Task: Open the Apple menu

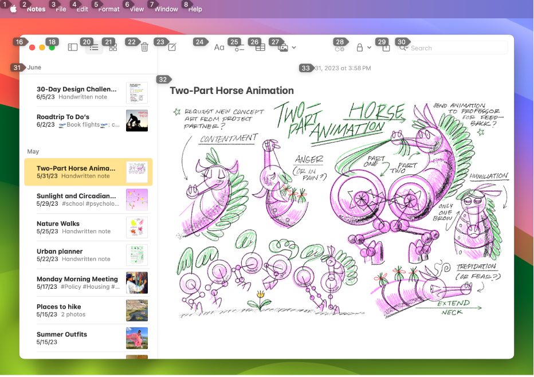Action: coord(13,9)
